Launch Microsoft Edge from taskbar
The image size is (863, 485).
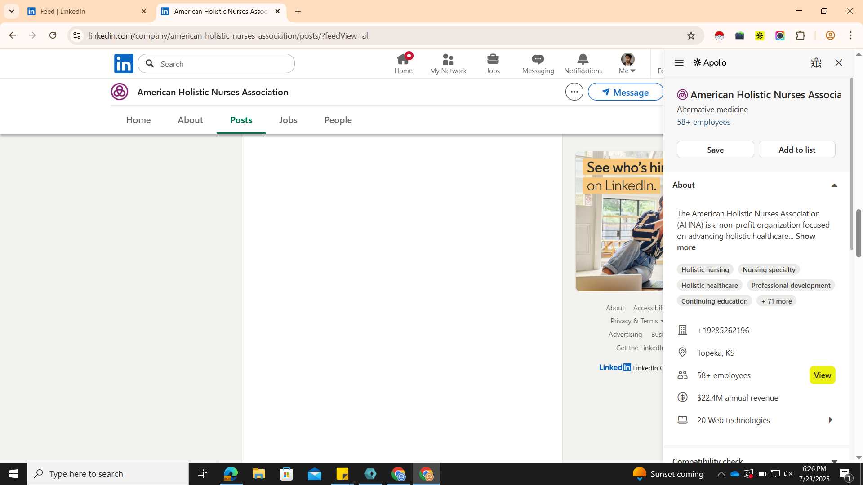click(231, 474)
